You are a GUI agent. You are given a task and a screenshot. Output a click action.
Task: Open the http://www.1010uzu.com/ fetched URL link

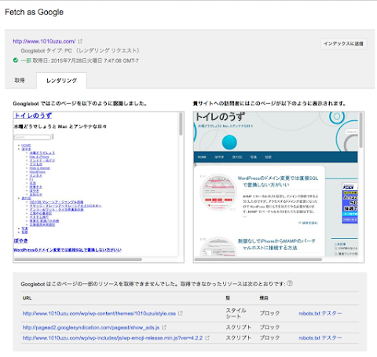pos(44,41)
